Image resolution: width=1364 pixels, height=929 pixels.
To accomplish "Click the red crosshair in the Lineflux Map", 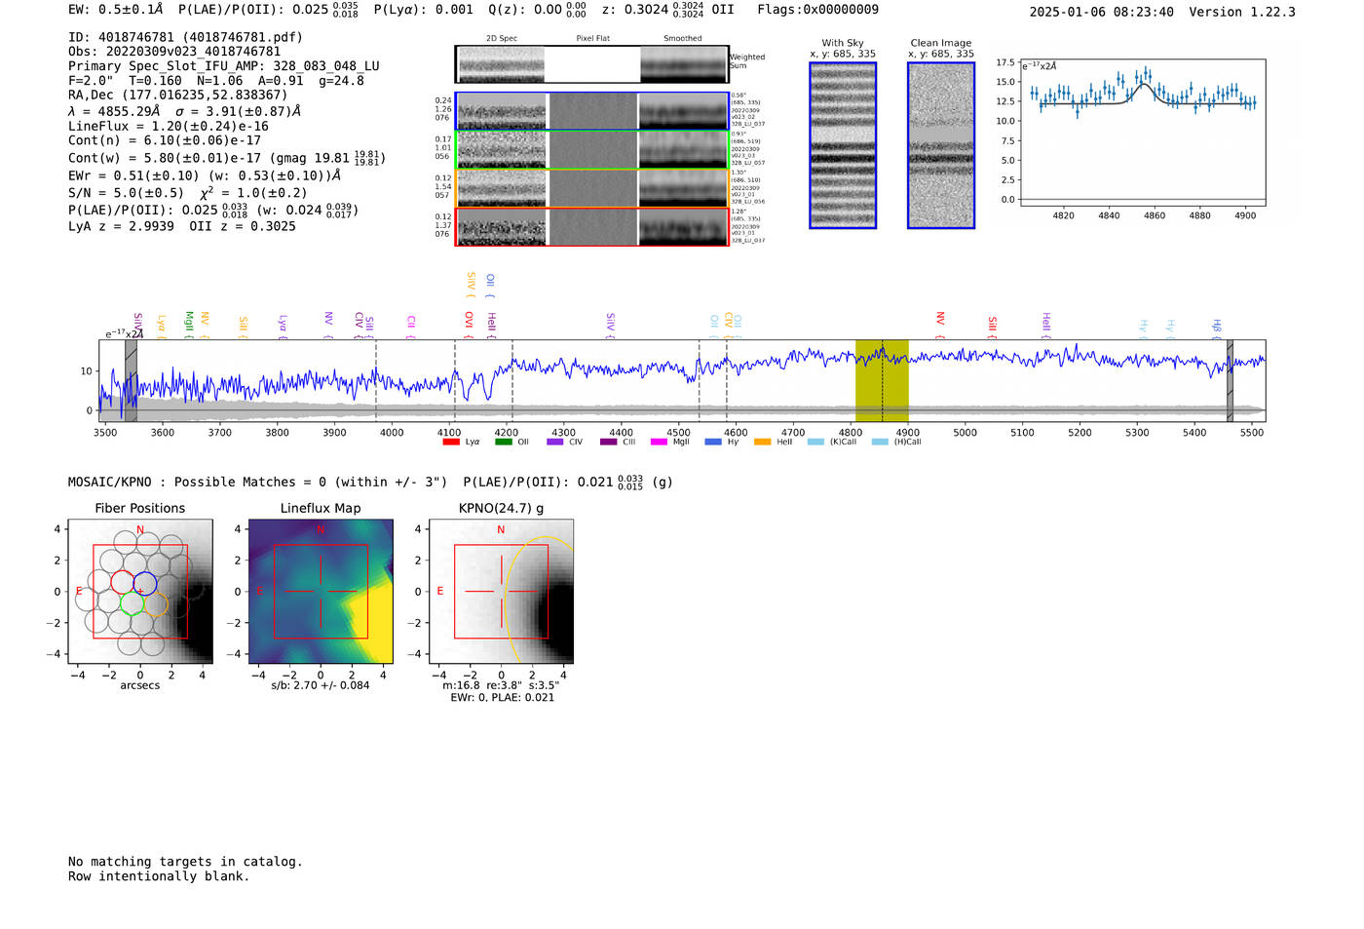I will click(321, 591).
